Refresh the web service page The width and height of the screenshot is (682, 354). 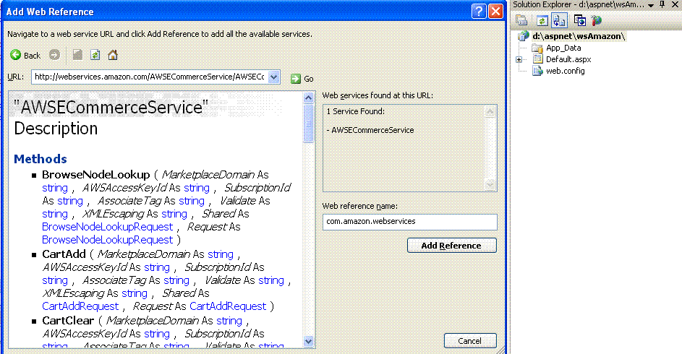pyautogui.click(x=95, y=55)
